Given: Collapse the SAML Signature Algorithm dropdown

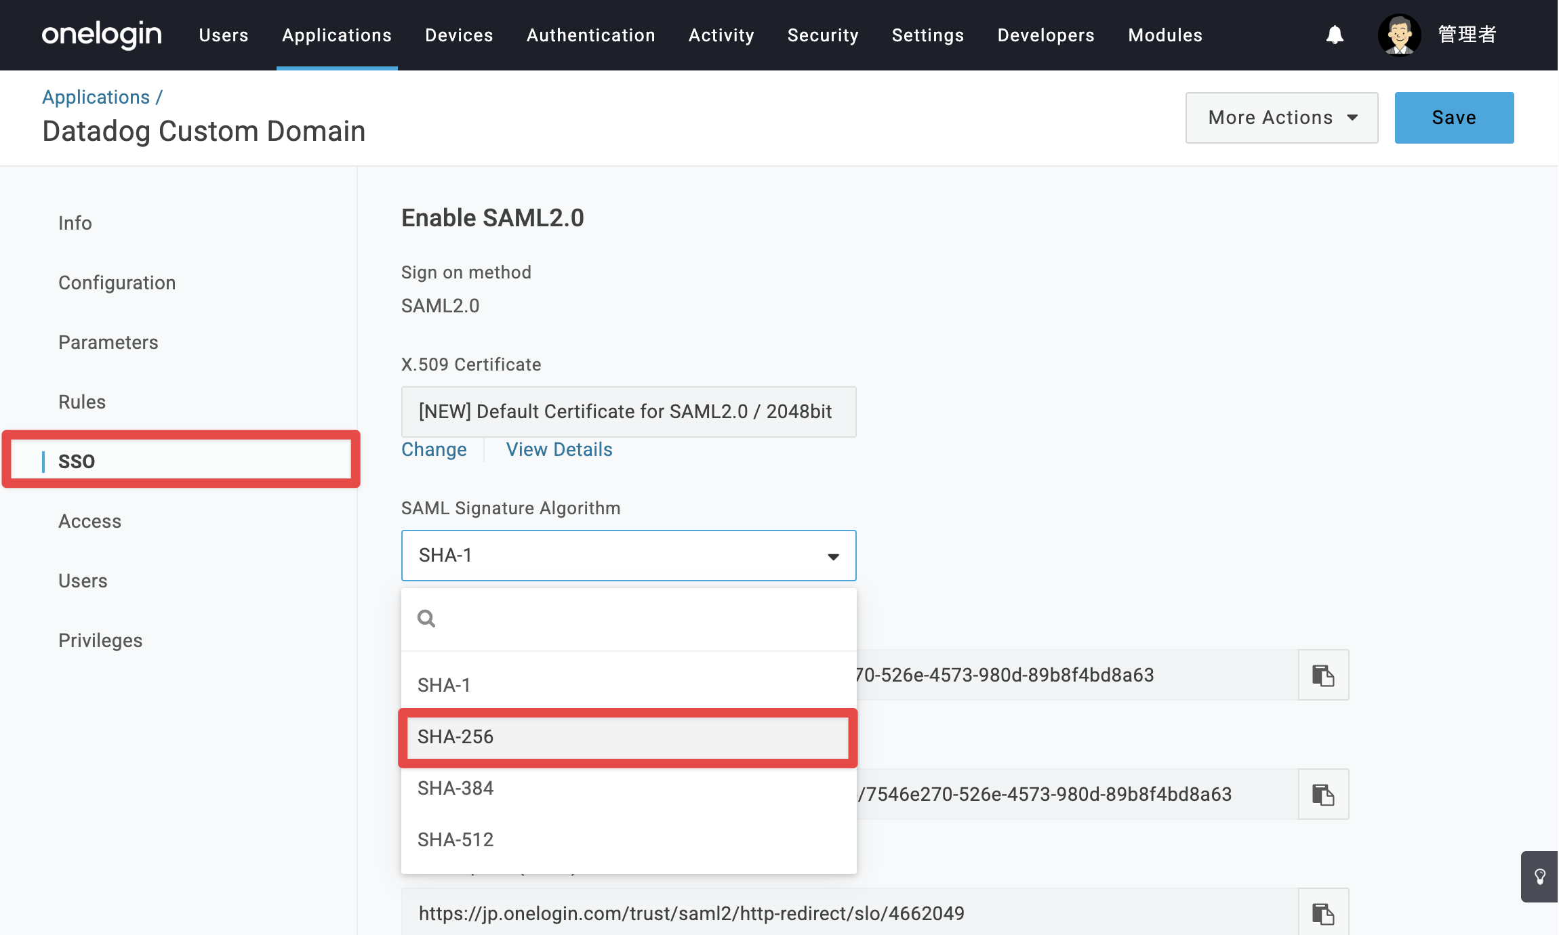Looking at the screenshot, I should pos(629,556).
